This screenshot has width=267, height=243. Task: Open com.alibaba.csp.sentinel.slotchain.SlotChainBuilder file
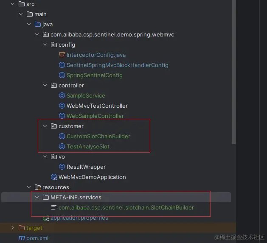pyautogui.click(x=126, y=208)
